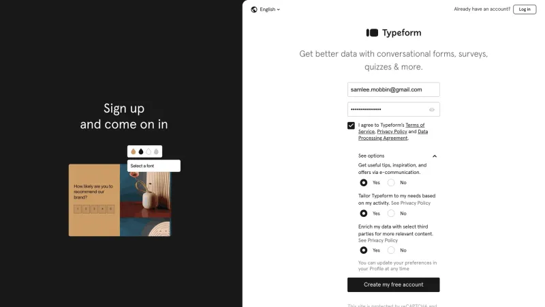Click the Typeform logo
The image size is (545, 307).
pyautogui.click(x=394, y=33)
